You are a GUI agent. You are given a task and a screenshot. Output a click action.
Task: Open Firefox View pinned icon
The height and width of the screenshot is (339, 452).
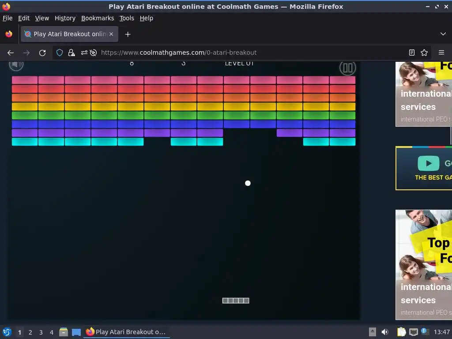(x=9, y=34)
